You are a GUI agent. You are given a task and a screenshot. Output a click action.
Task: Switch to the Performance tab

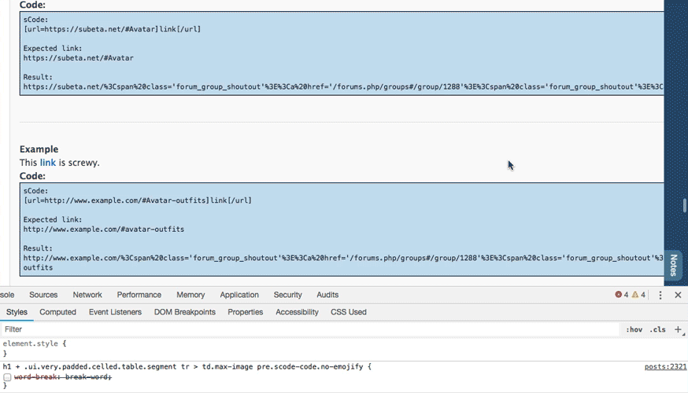139,295
